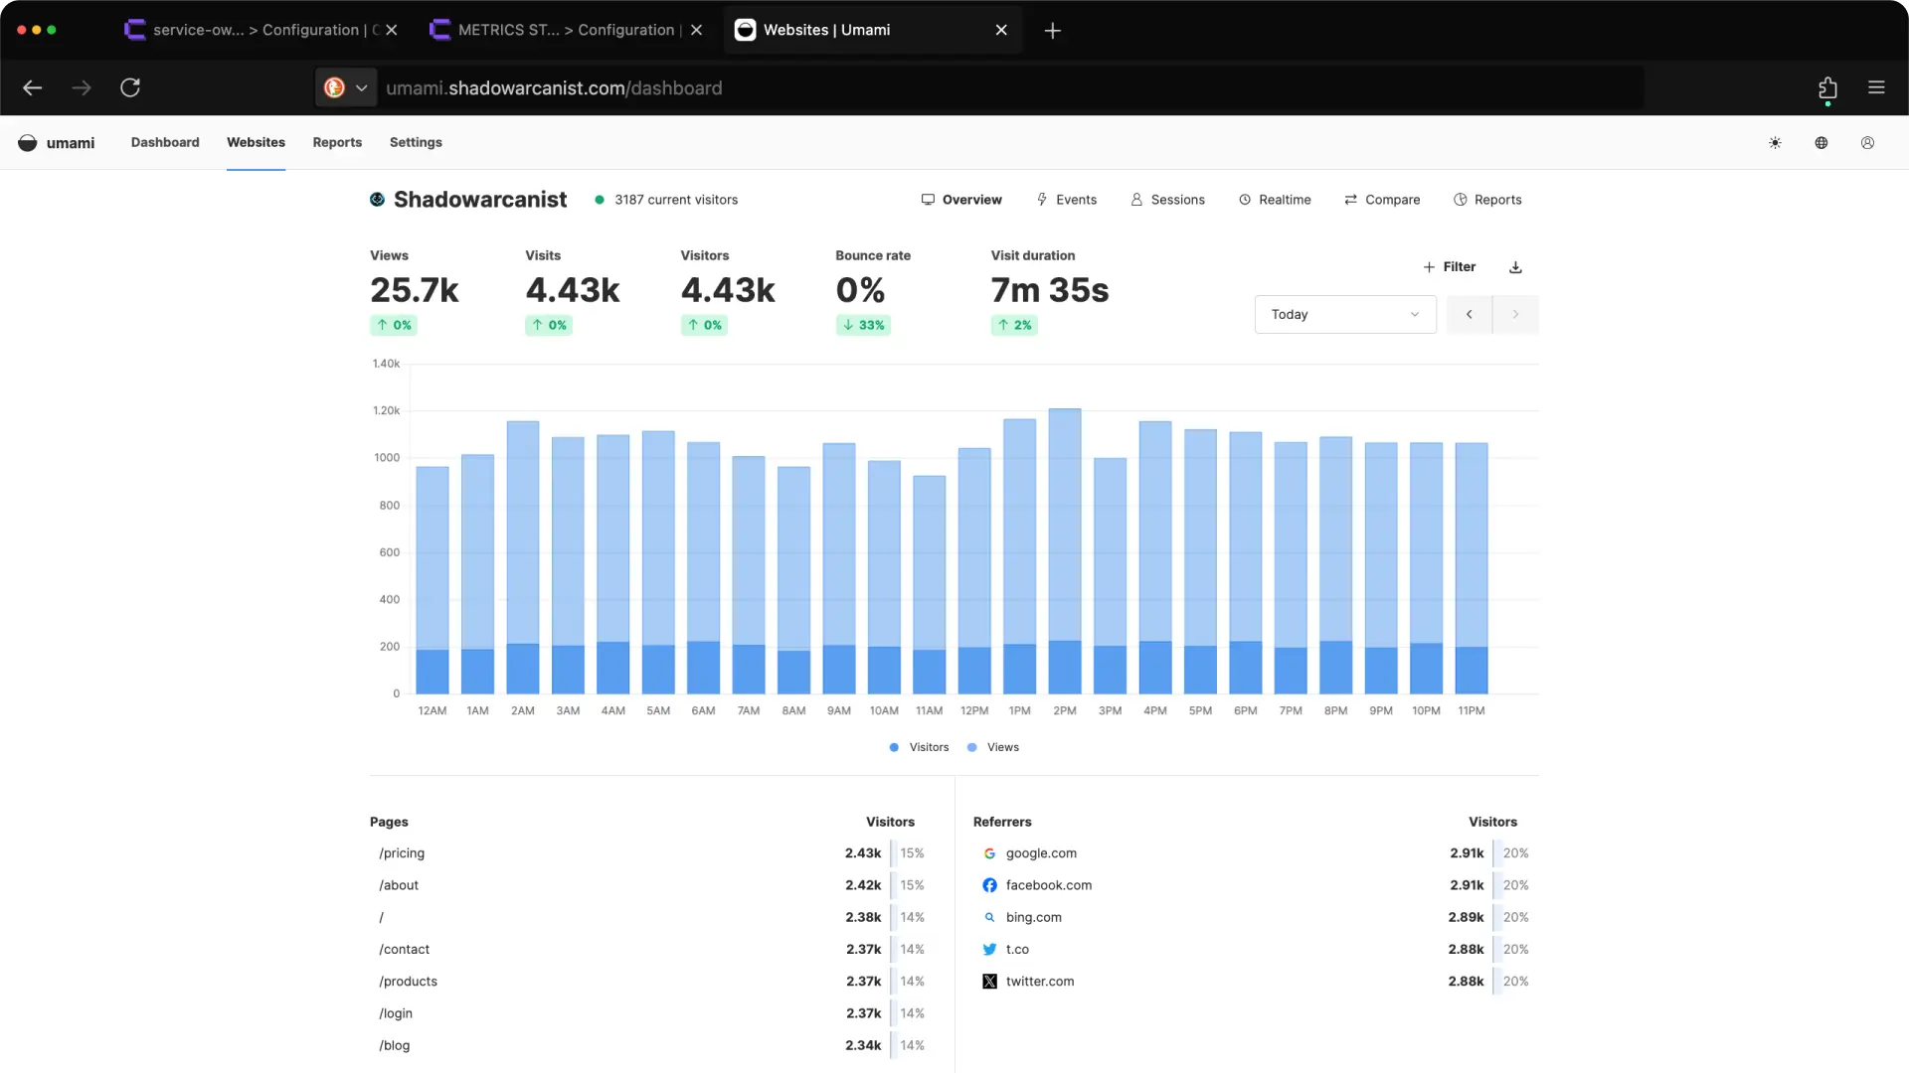Open the browser profile dropdown in address bar
The height and width of the screenshot is (1073, 1909).
tap(345, 87)
